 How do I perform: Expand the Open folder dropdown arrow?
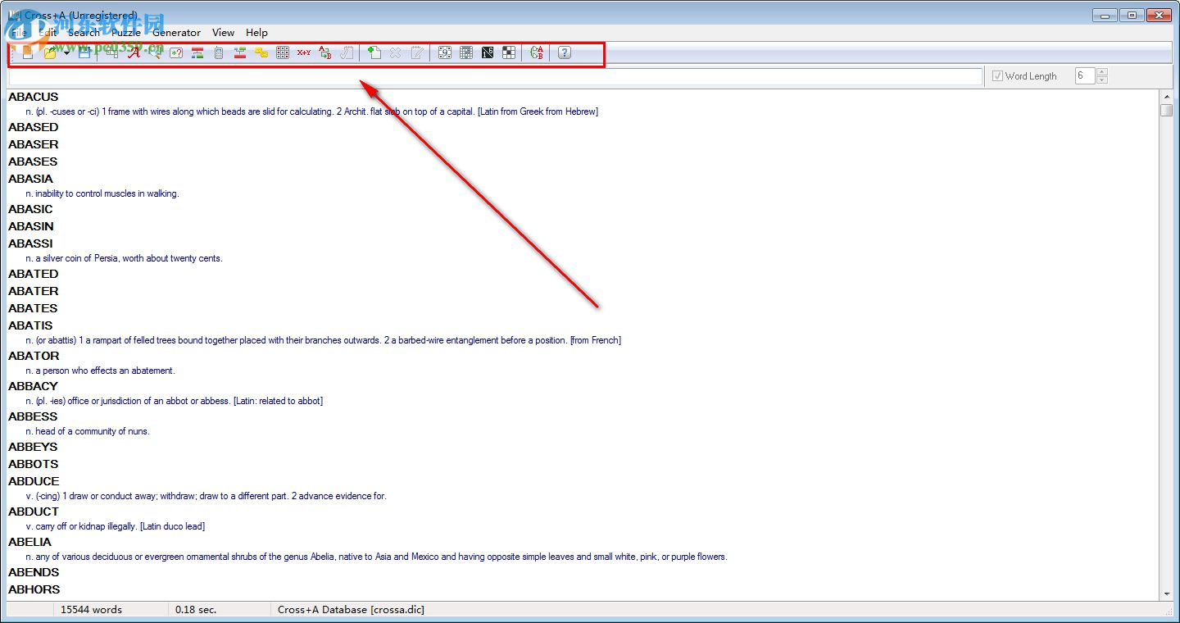pyautogui.click(x=66, y=52)
